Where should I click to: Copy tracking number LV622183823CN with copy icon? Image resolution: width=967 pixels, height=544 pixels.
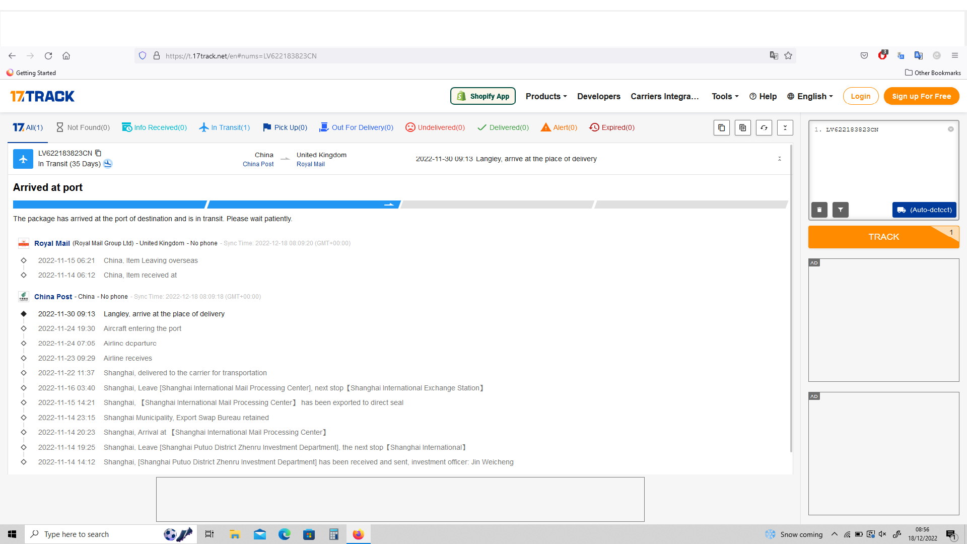(98, 153)
